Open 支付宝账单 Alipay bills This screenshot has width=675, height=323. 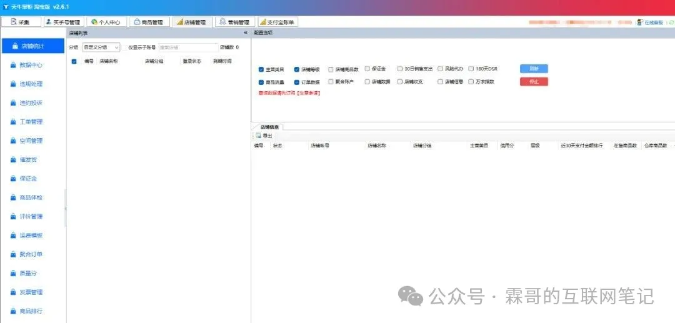(x=263, y=22)
